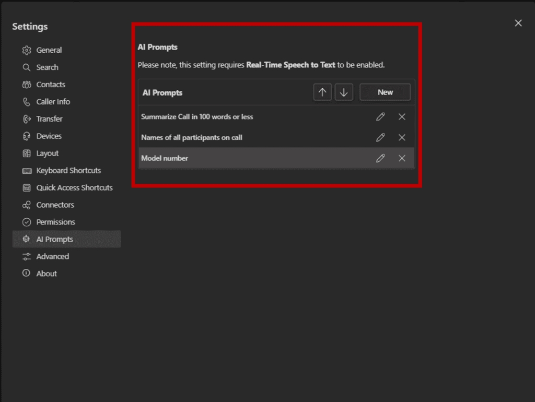
Task: Move selected prompt up with arrow
Action: point(322,92)
